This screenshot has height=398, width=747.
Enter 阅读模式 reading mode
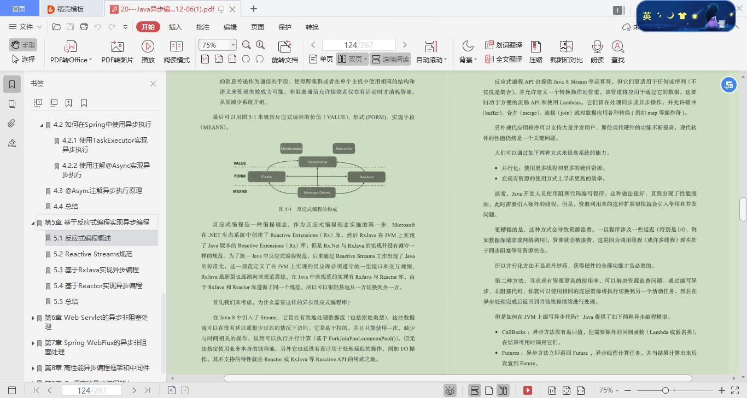point(177,52)
